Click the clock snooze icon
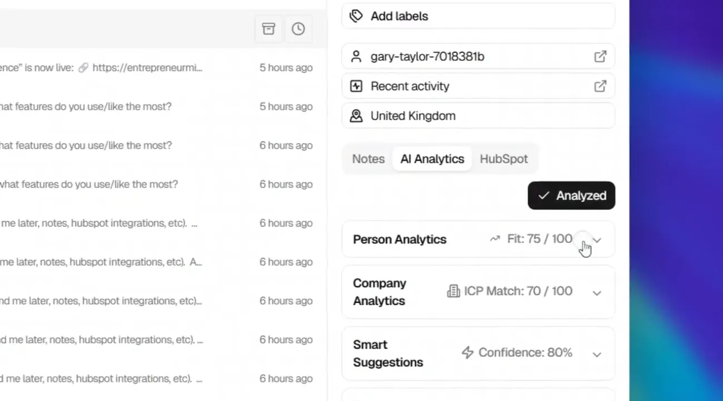 (298, 29)
